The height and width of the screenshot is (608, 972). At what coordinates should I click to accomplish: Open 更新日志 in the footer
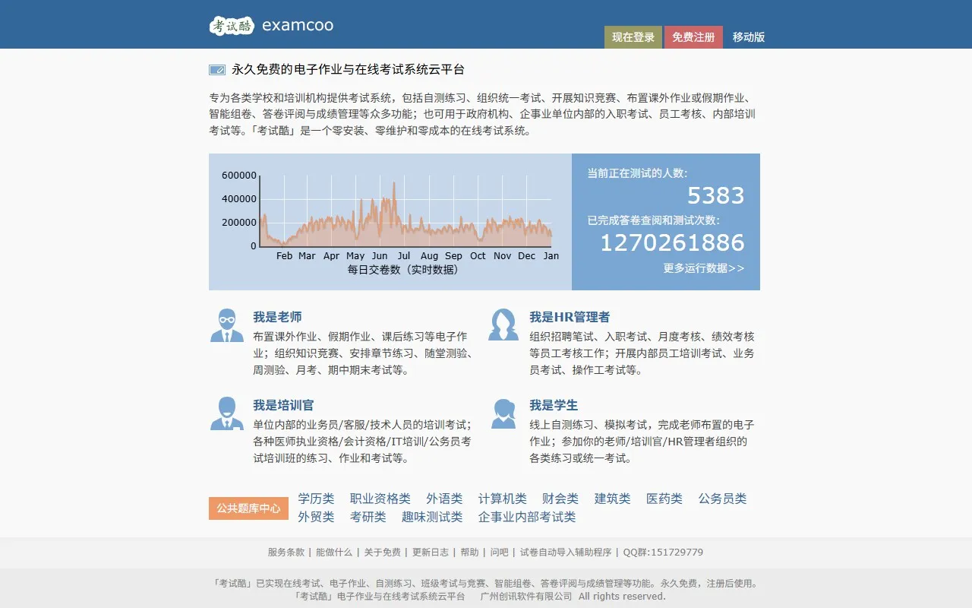tap(429, 553)
